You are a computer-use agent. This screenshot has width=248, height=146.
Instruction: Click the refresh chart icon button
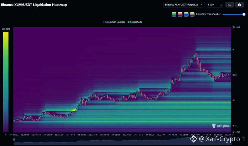[x=230, y=5]
